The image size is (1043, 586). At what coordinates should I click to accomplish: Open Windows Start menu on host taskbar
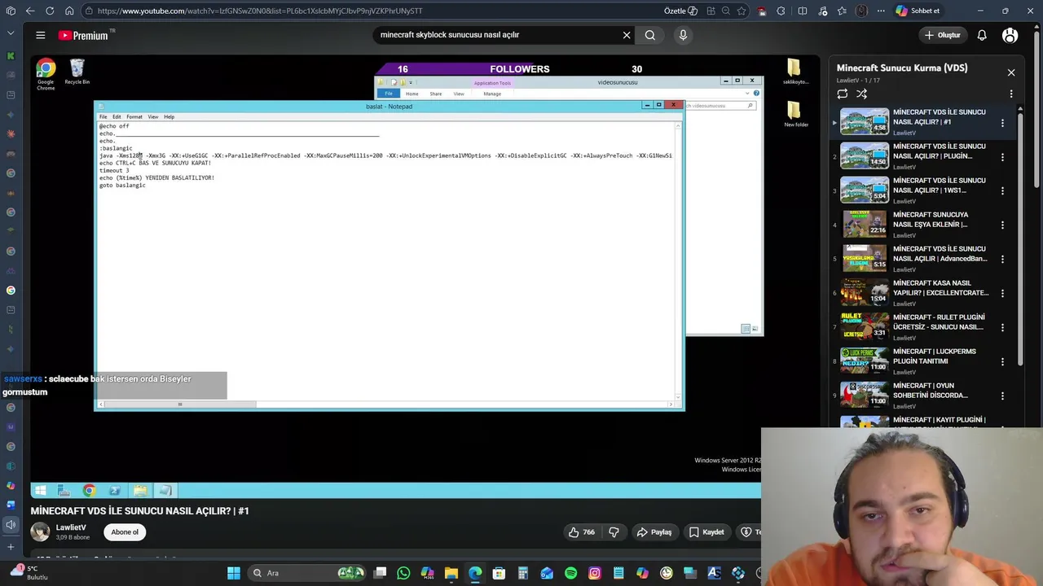[x=234, y=573]
